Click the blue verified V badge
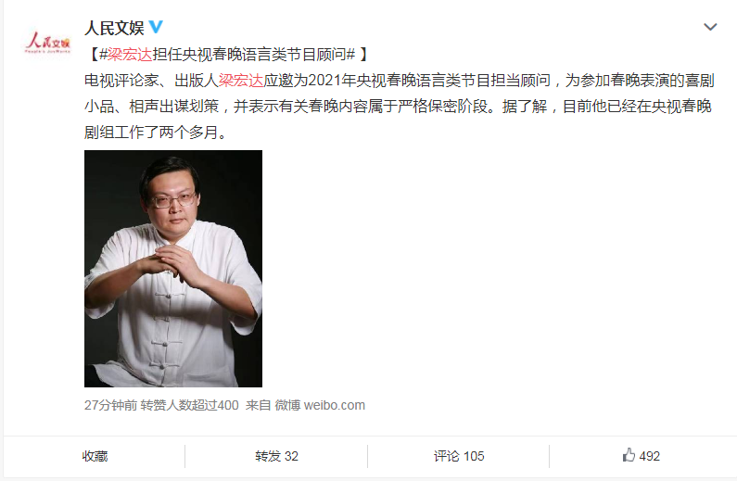The width and height of the screenshot is (737, 481). point(156,27)
